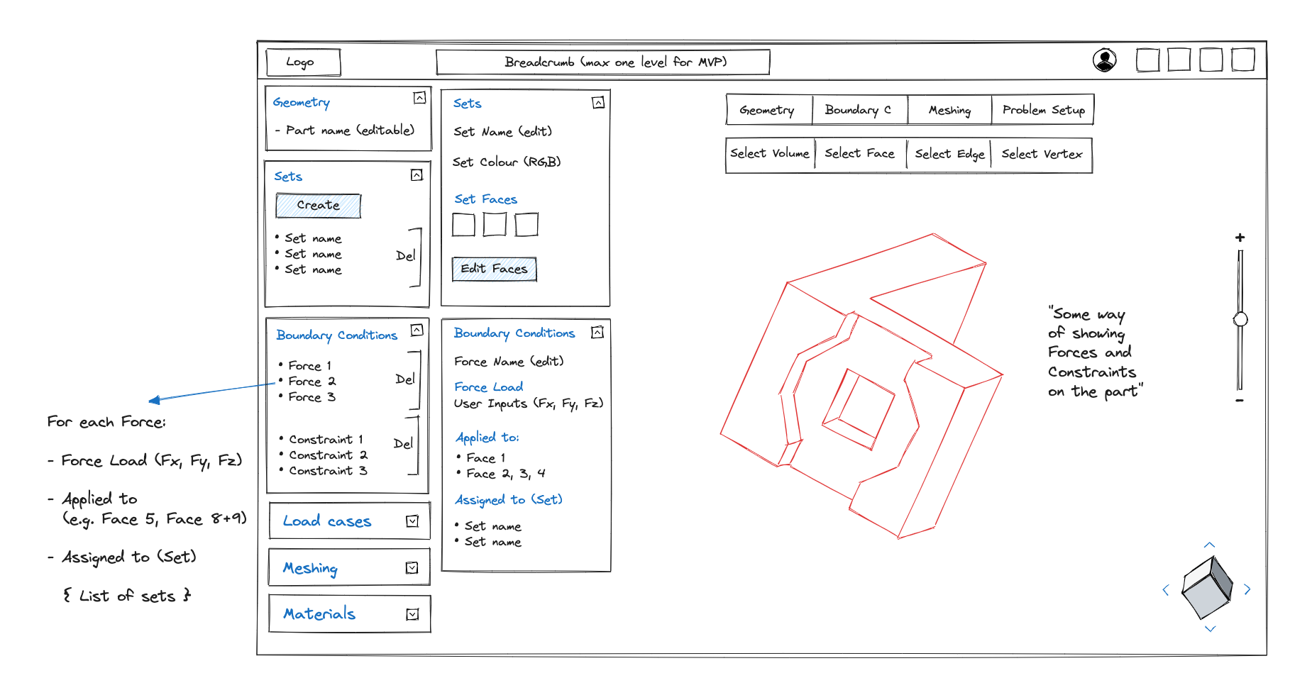Image resolution: width=1312 pixels, height=695 pixels.
Task: Rotate view with the cube's right arrow
Action: [x=1247, y=589]
